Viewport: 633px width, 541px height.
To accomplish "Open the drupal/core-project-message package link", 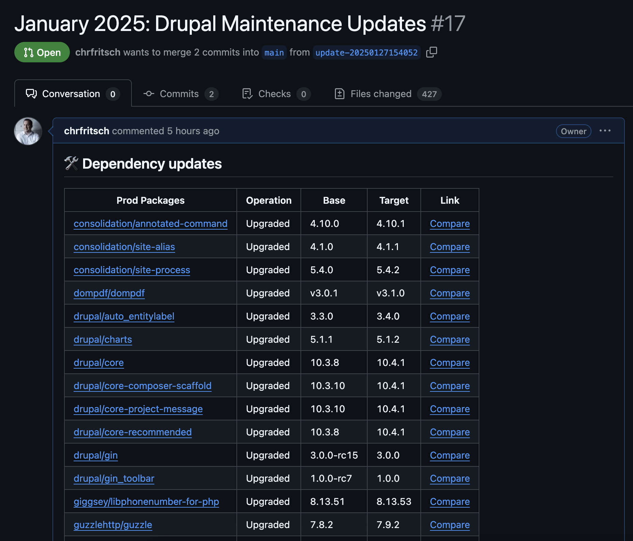I will tap(138, 409).
